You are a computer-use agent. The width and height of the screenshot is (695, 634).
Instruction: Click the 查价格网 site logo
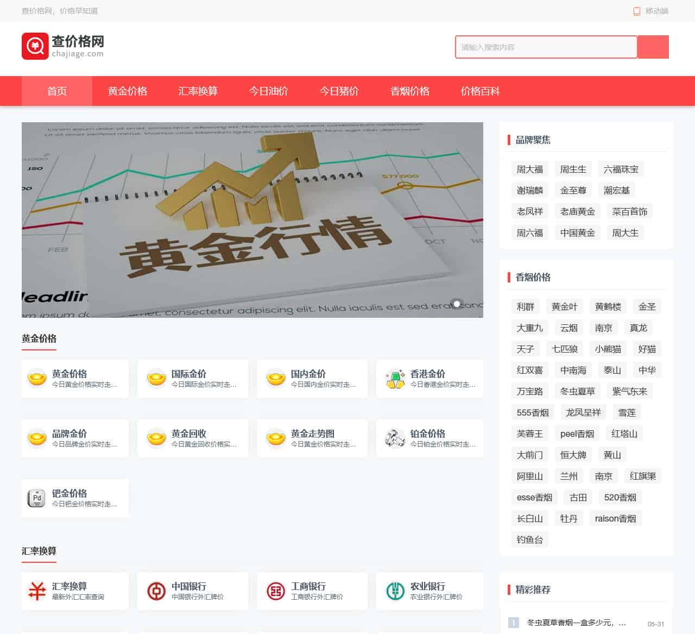click(x=63, y=46)
